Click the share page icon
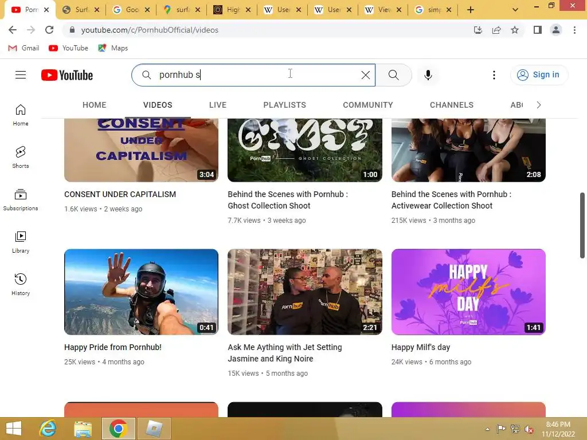 point(496,30)
